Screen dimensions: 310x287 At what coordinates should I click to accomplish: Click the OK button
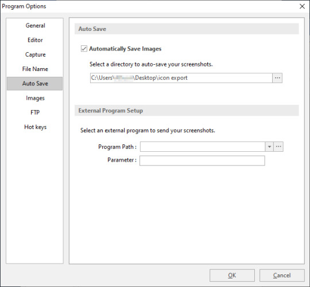tap(232, 276)
